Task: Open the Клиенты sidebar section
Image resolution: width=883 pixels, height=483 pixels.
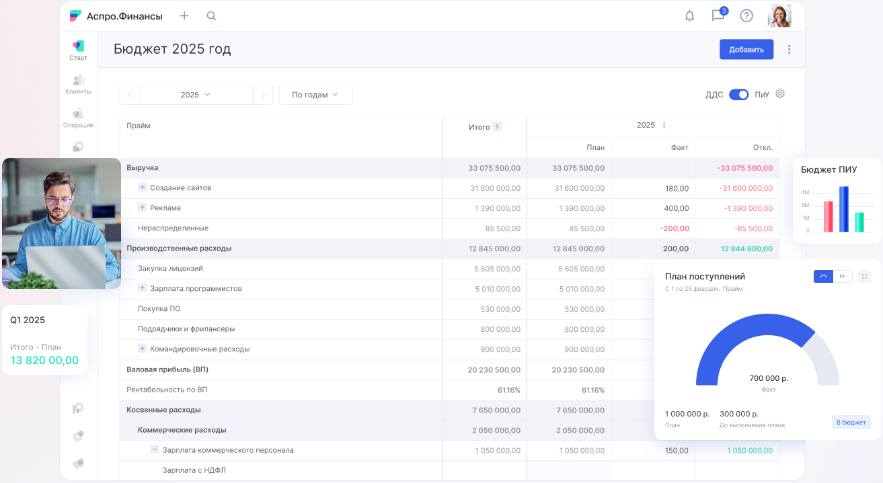Action: pos(78,84)
